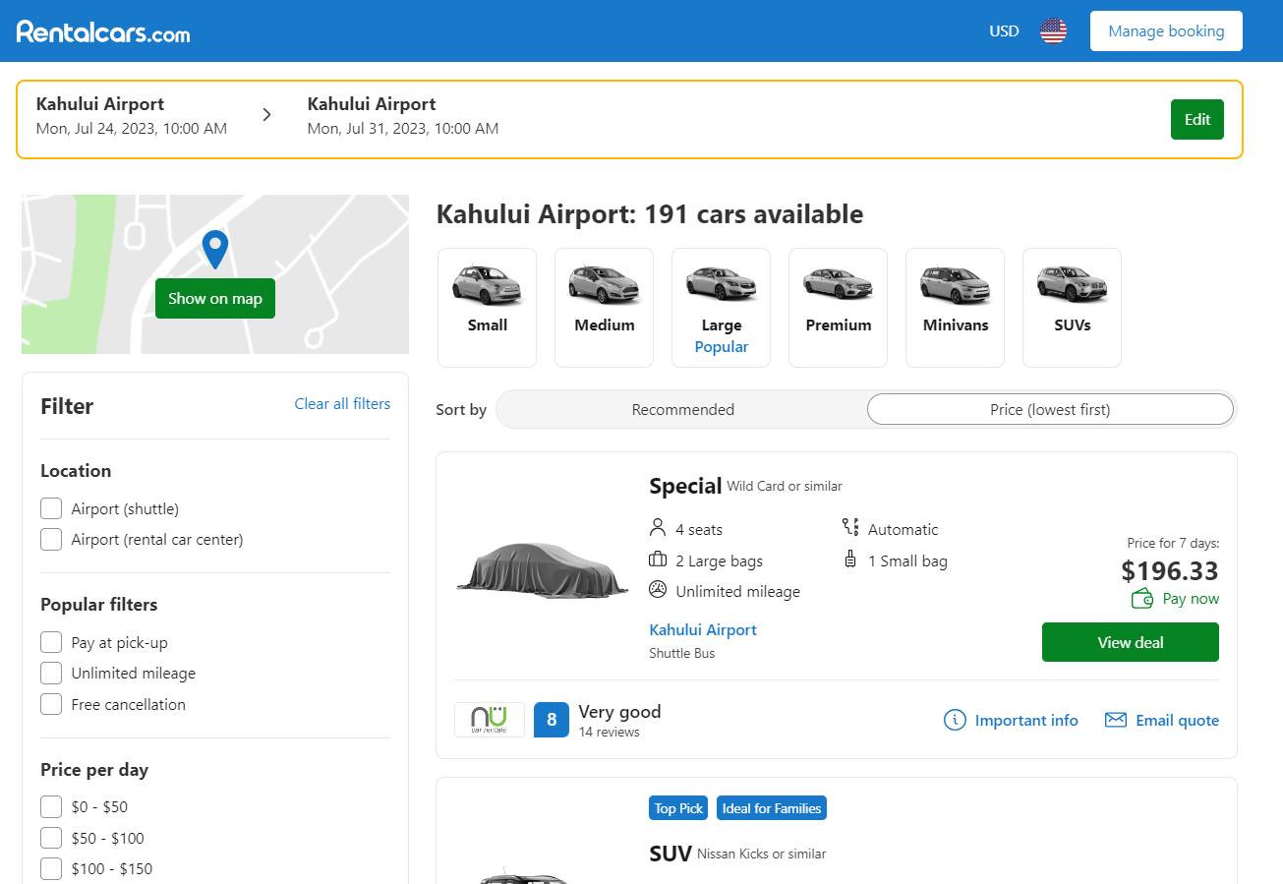Enable the Unlimited mileage filter
The image size is (1283, 884).
point(51,673)
